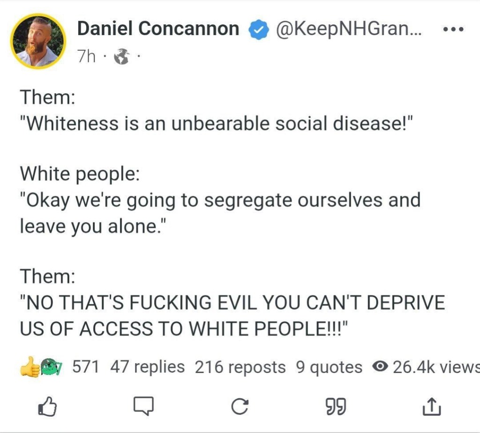Click the globe public visibility icon

121,57
